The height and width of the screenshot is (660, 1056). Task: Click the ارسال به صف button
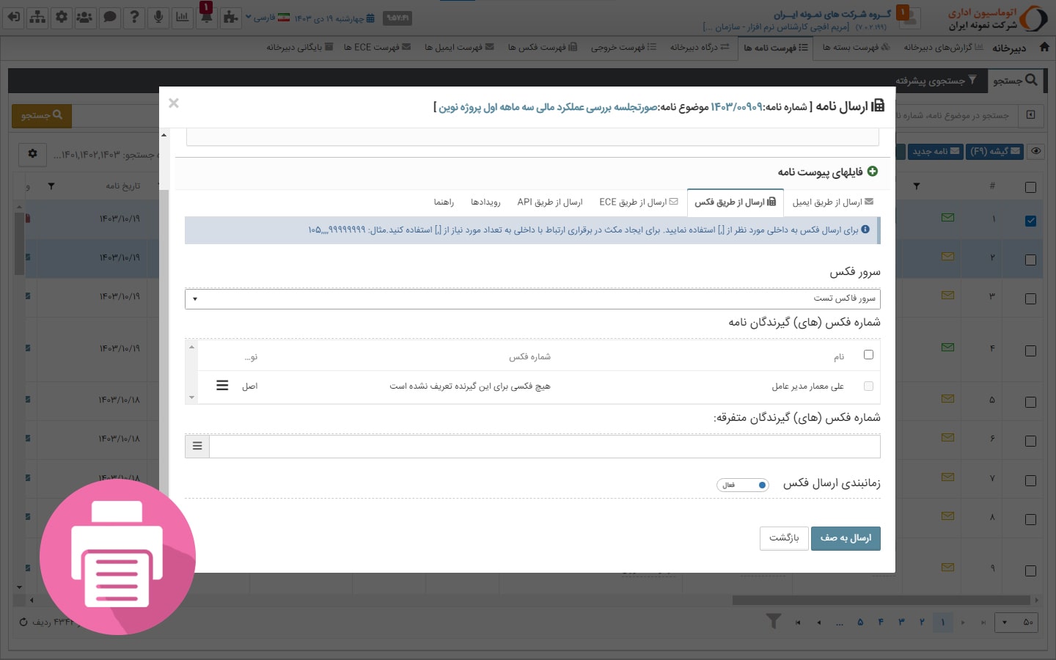click(846, 538)
